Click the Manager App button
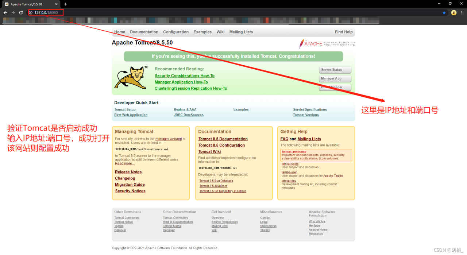 click(x=335, y=78)
